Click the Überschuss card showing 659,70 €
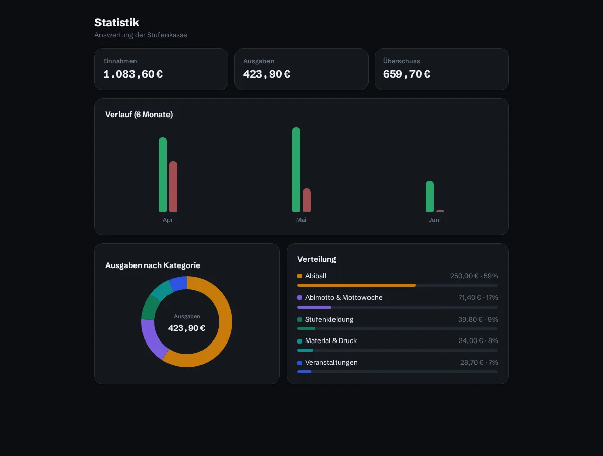603x456 pixels. pyautogui.click(x=441, y=69)
